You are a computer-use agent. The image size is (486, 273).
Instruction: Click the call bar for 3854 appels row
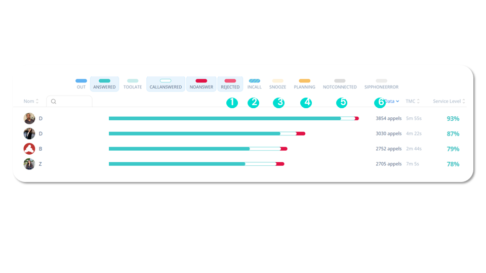pyautogui.click(x=234, y=118)
